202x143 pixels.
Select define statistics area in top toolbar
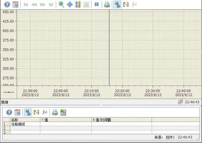click(x=126, y=5)
